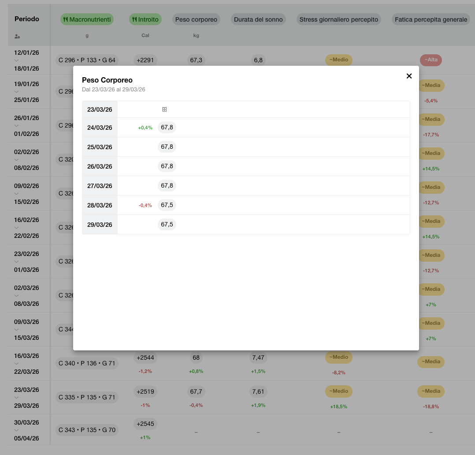Screen dimensions: 475x455
Task: Click macros chip C 343 • P 135 • G 70
Action: click(87, 430)
